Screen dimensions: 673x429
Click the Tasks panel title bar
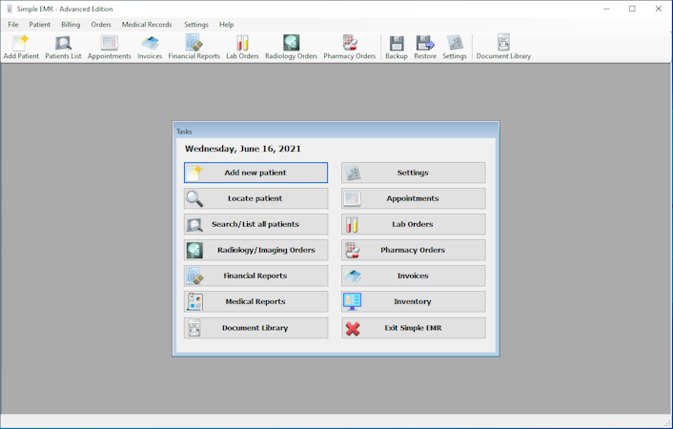pyautogui.click(x=336, y=131)
